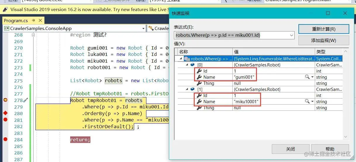Click the current-statement arrow at line 278
This screenshot has width=356, height=162.
5,100
